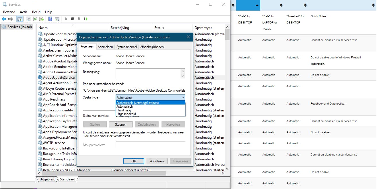This screenshot has height=189, width=381.
Task: Switch to the Afhankelijkheden tab
Action: 152,47
